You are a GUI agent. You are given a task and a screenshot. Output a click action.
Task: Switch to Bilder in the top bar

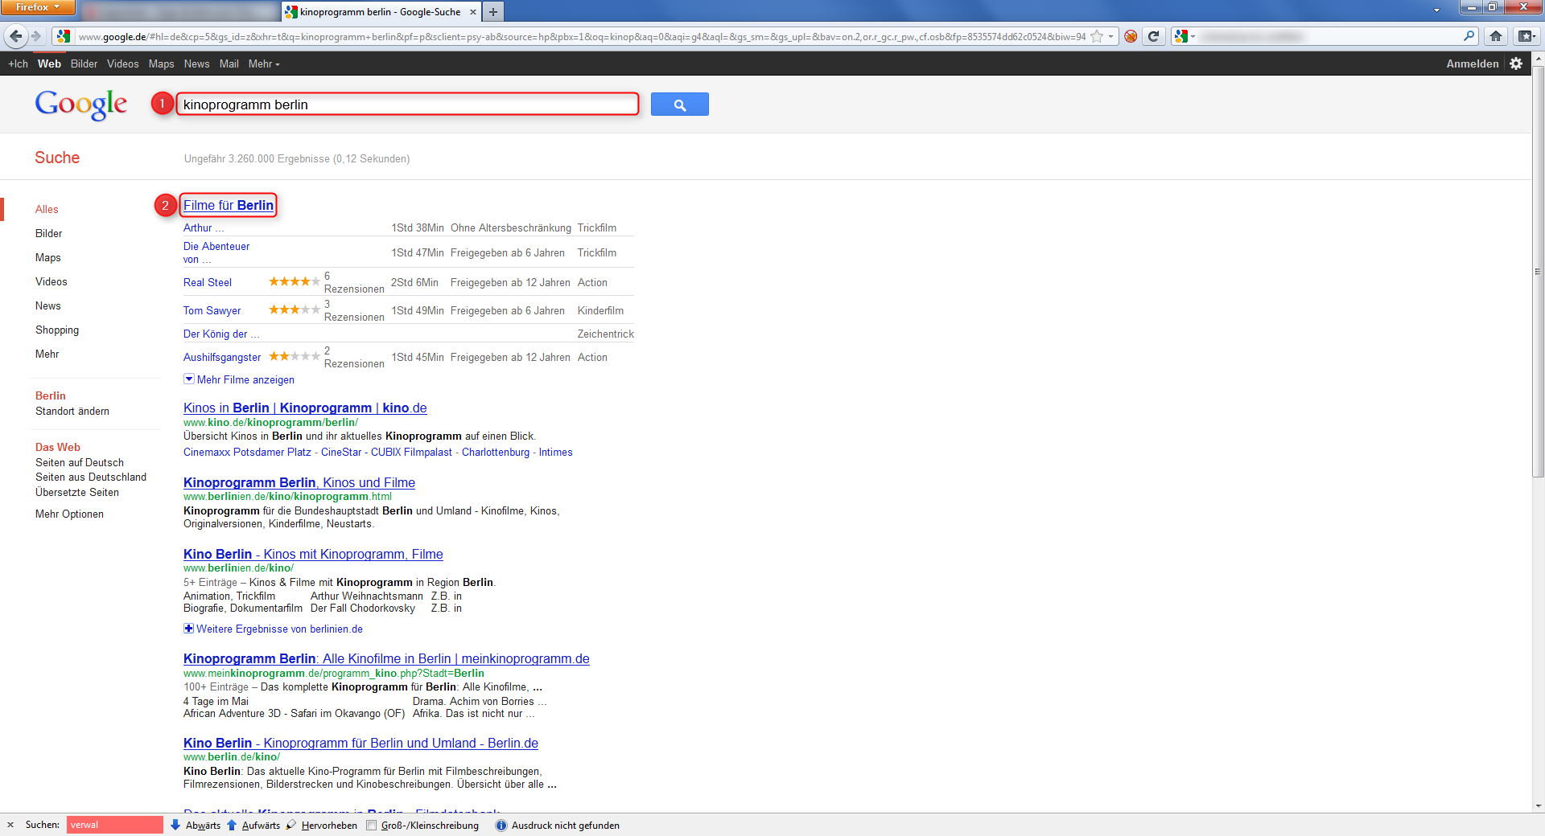point(84,64)
